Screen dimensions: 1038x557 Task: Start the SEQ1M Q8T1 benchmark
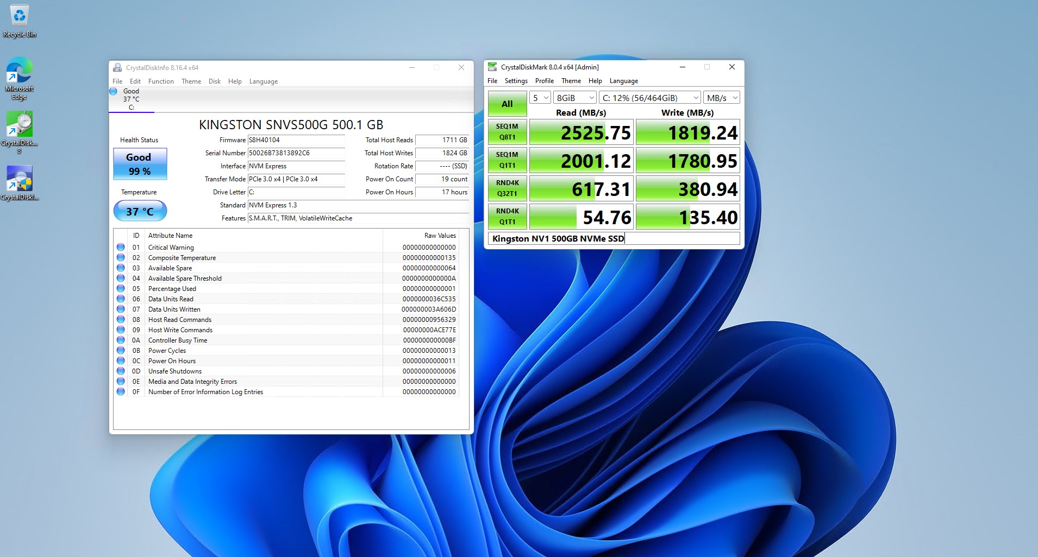pos(507,132)
